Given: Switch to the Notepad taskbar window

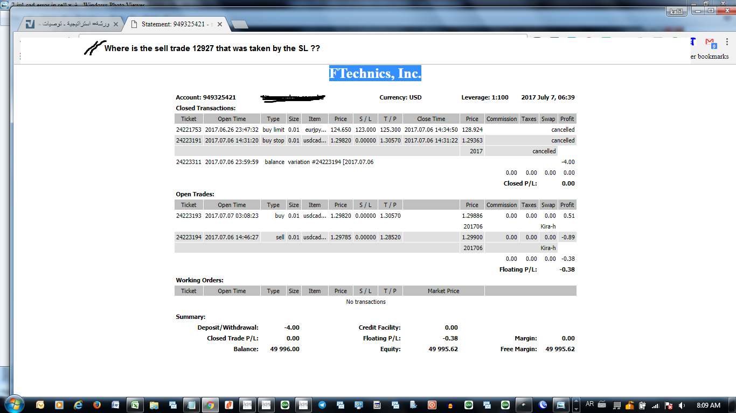Looking at the screenshot, I should [191, 405].
